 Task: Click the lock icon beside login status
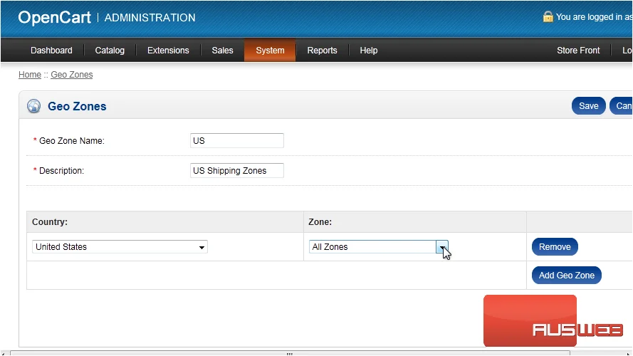(548, 16)
